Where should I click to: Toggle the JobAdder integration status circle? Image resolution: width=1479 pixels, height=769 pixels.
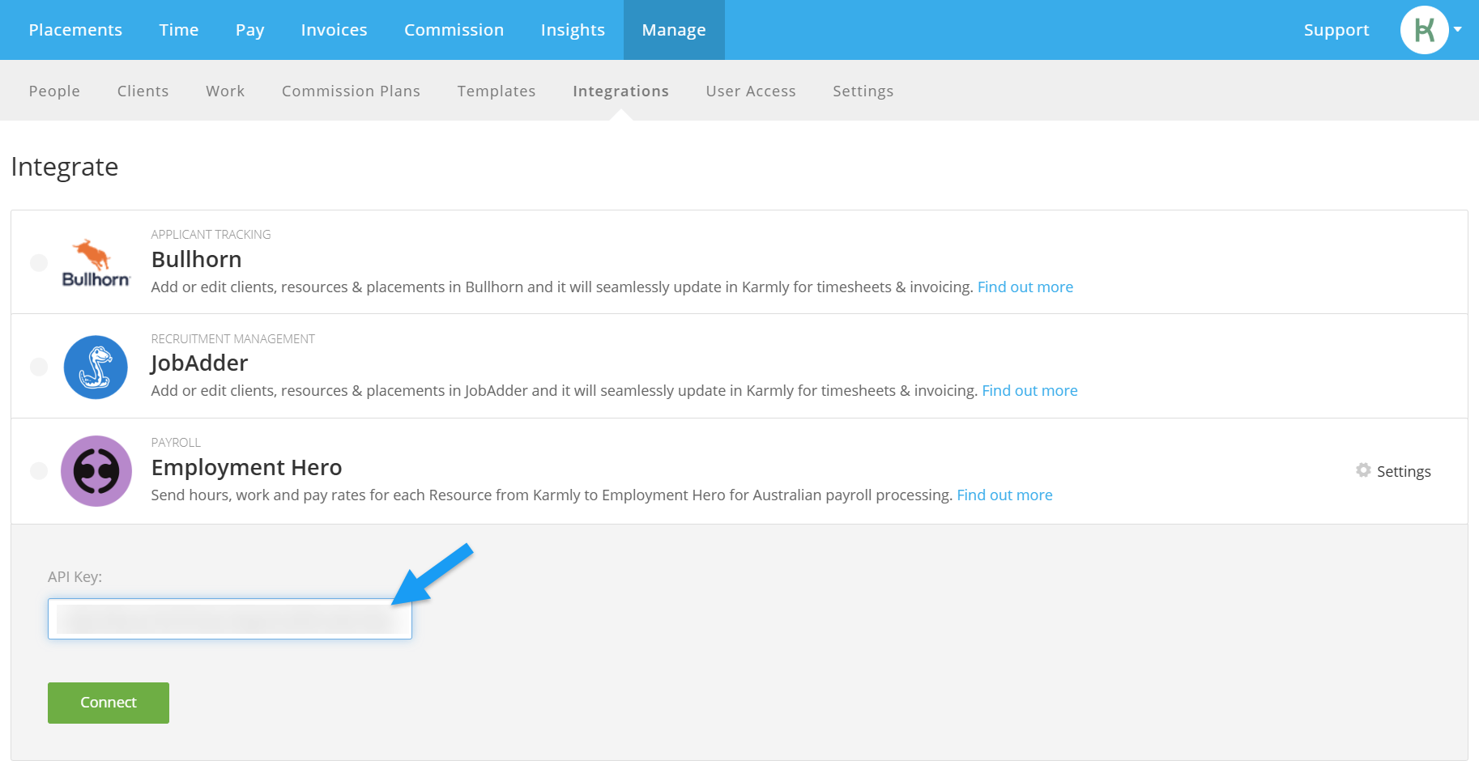39,367
